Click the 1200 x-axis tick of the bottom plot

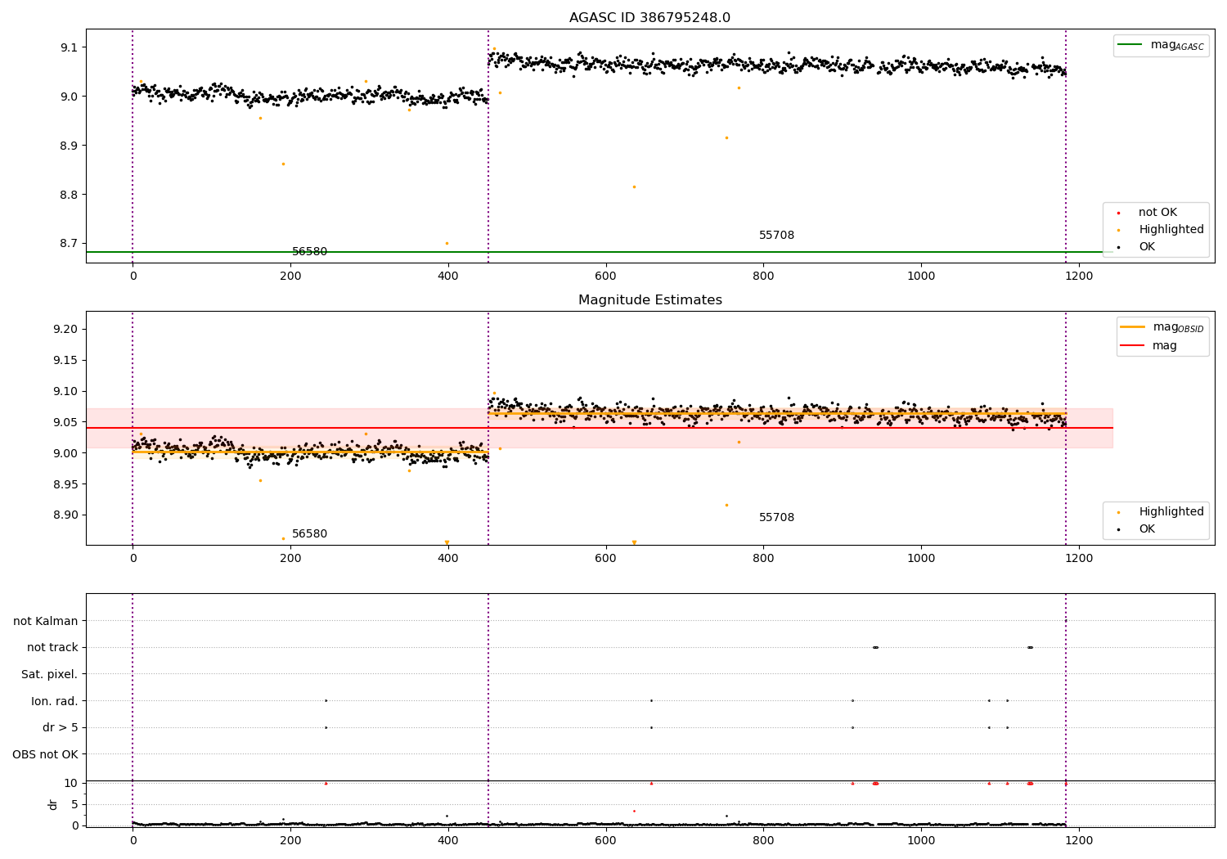coord(1079,841)
